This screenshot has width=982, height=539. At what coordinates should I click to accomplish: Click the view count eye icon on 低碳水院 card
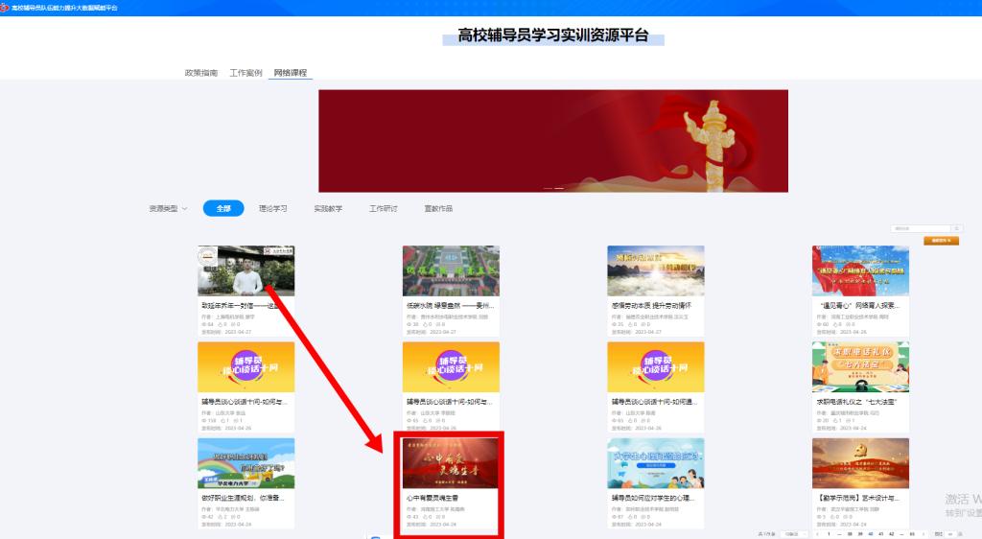pos(409,324)
